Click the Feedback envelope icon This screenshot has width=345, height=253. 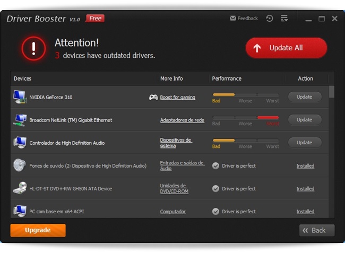pos(232,18)
